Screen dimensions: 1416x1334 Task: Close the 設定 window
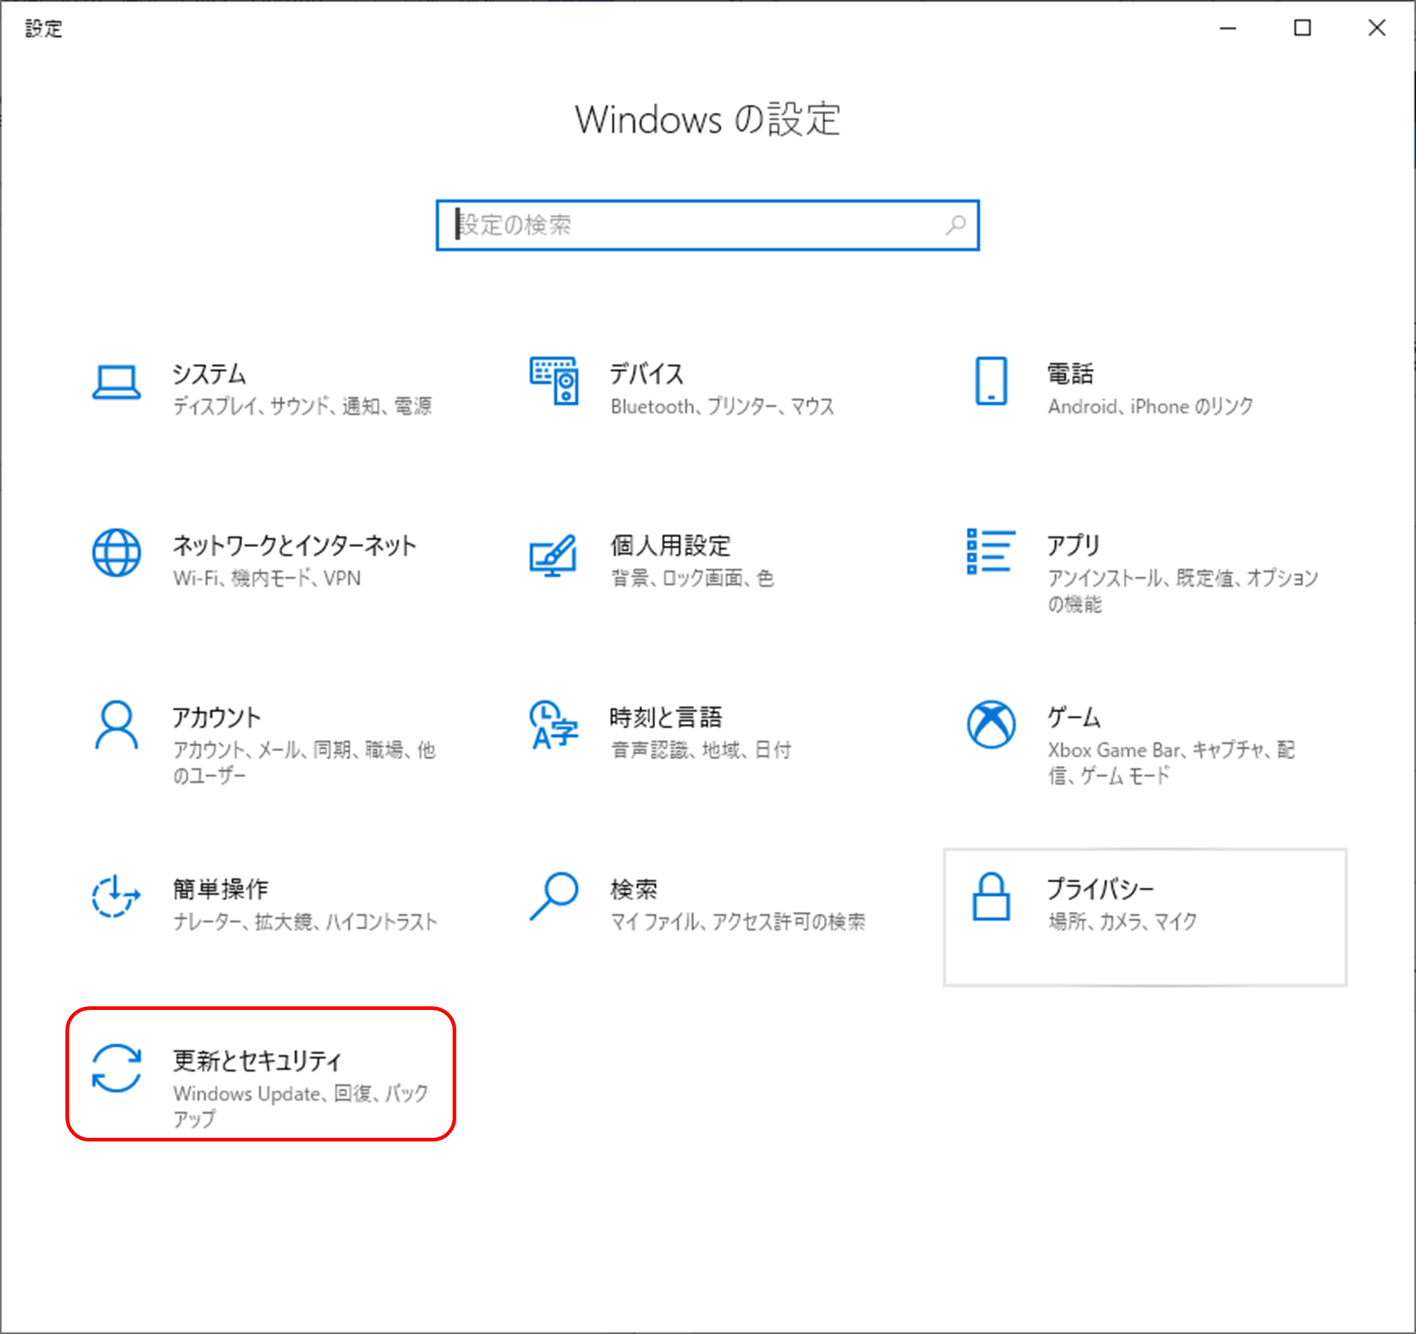click(1377, 28)
